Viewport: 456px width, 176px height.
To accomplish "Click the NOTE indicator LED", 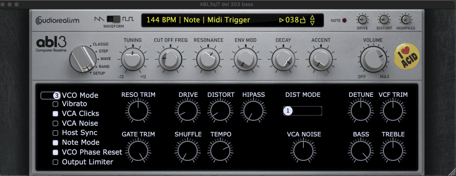I will (345, 20).
